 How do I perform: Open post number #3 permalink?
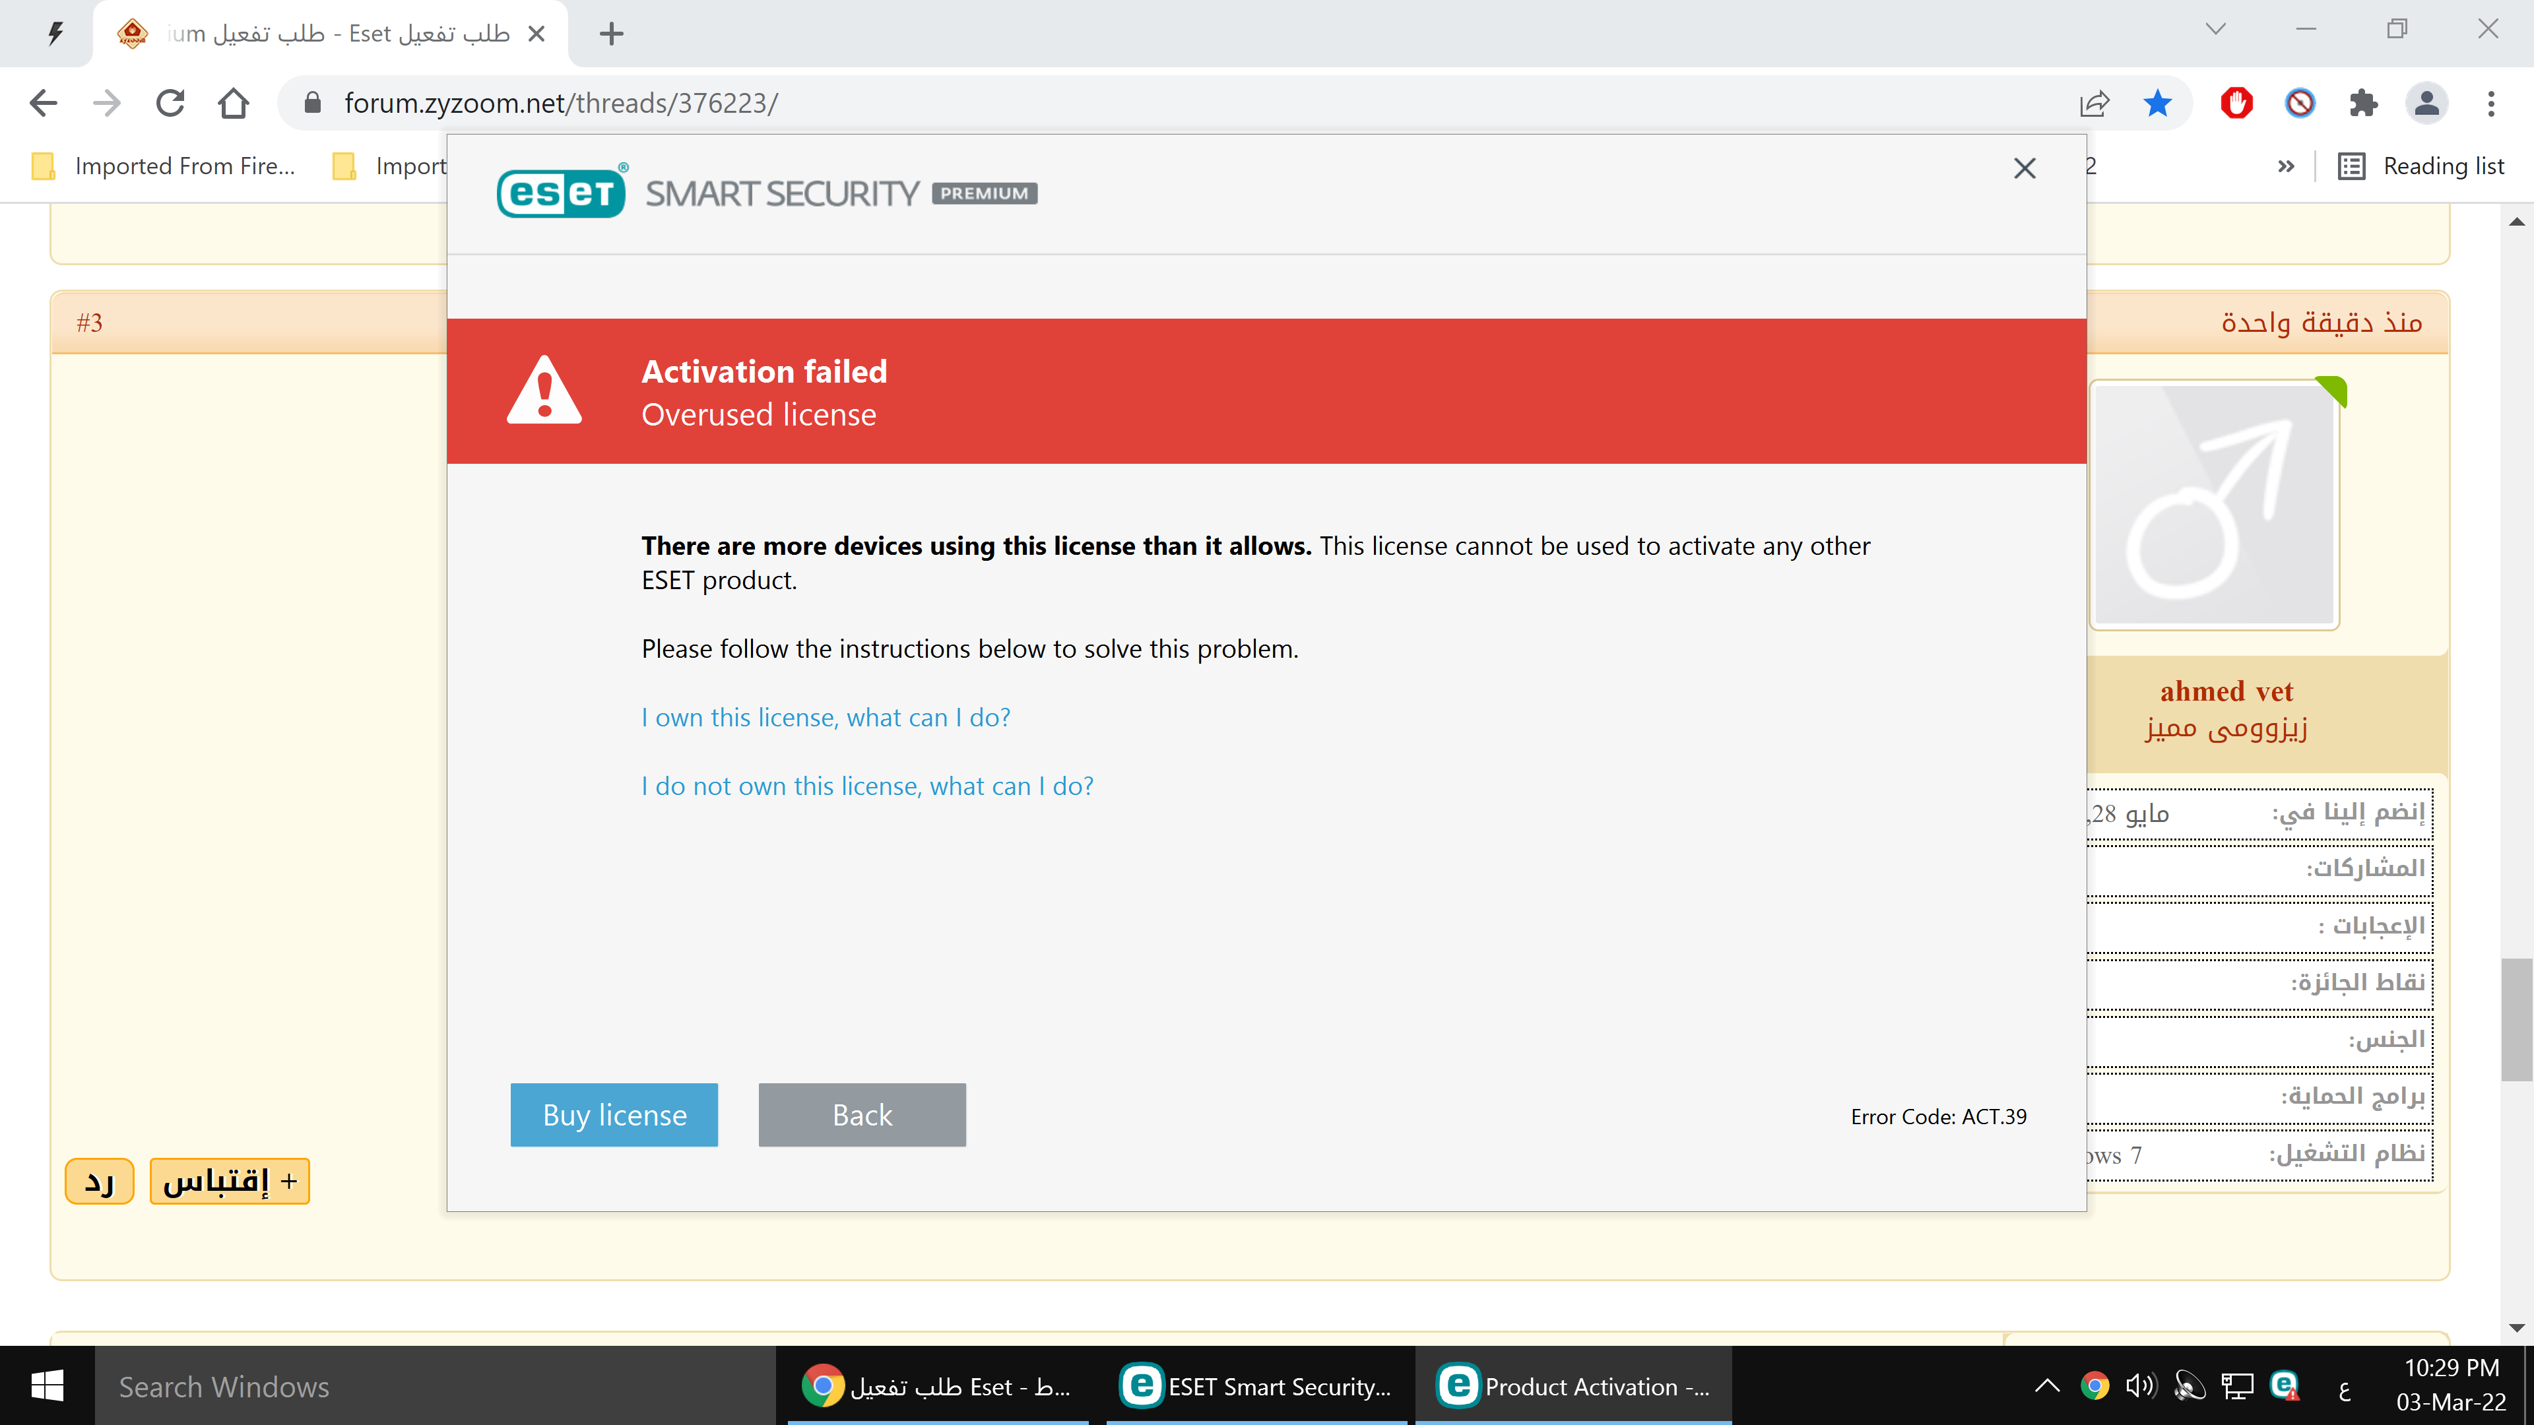tap(90, 323)
